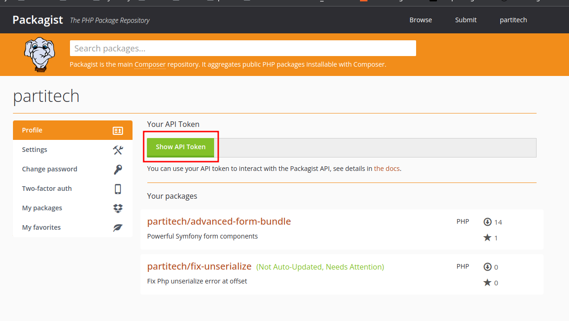Select My favorites in sidebar
The height and width of the screenshot is (321, 569).
pos(73,227)
